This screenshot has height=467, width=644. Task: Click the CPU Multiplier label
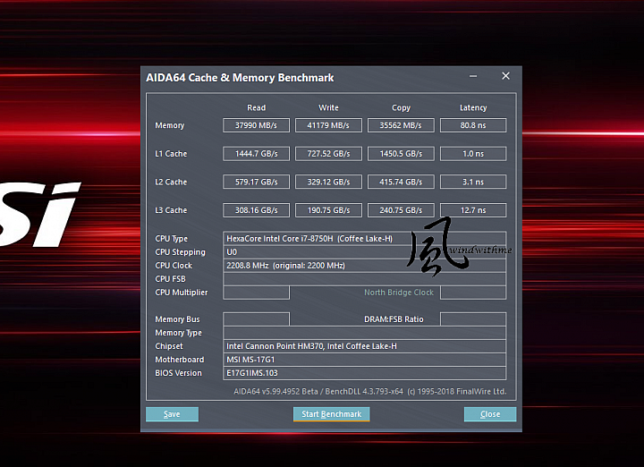pos(181,293)
